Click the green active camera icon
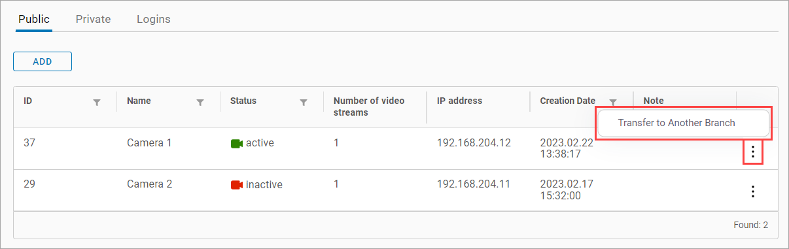Image resolution: width=789 pixels, height=249 pixels. [237, 143]
